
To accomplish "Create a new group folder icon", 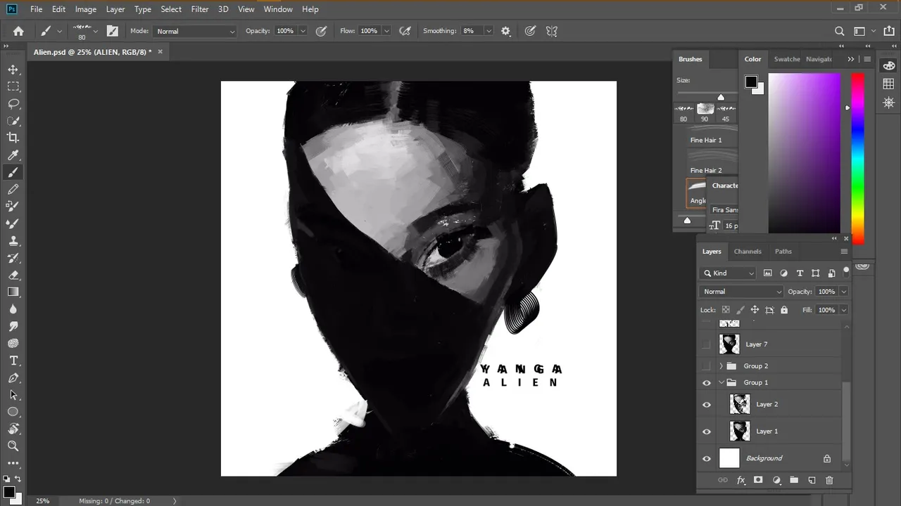I will [x=794, y=480].
